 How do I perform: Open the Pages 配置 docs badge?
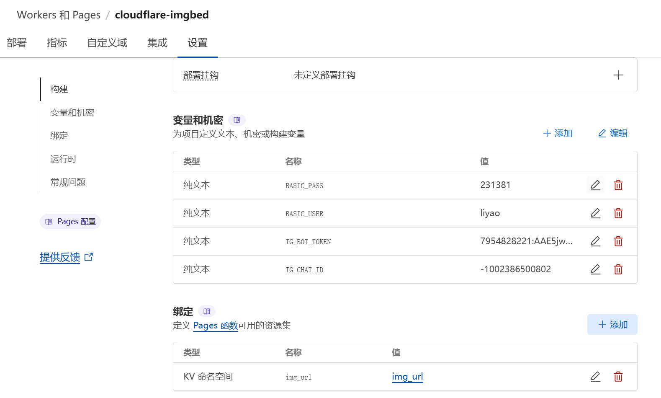[70, 222]
